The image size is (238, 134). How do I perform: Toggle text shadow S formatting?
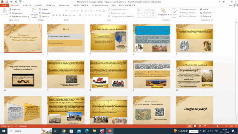pyautogui.click(x=63, y=15)
